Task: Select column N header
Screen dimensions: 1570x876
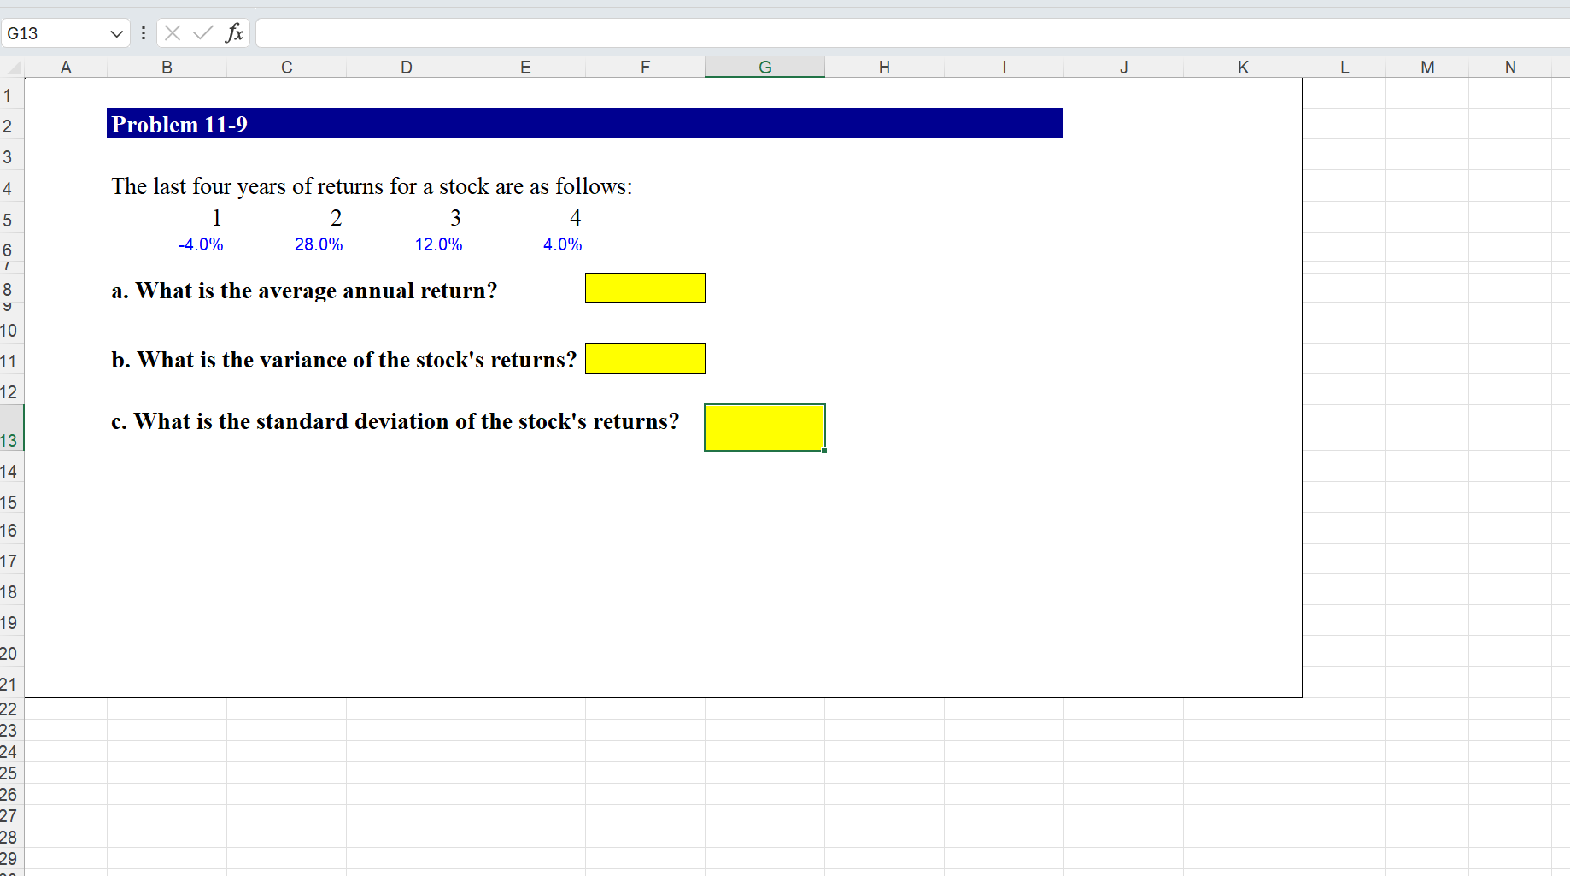Action: click(x=1511, y=68)
